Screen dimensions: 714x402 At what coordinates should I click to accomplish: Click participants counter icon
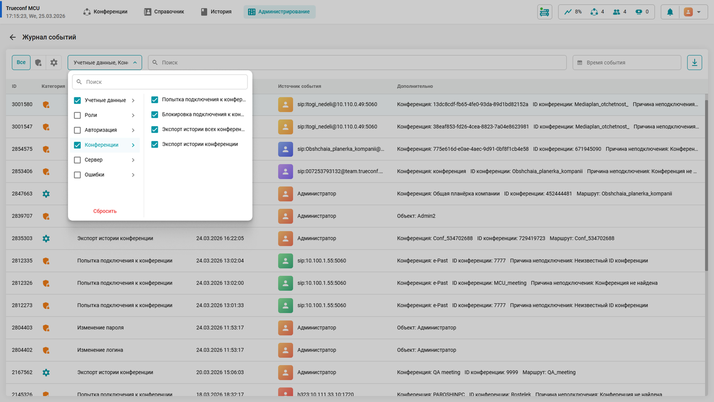(616, 12)
